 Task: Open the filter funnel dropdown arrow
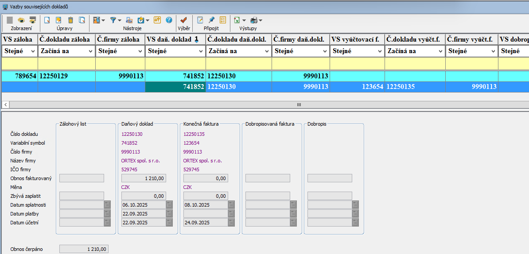[120, 20]
